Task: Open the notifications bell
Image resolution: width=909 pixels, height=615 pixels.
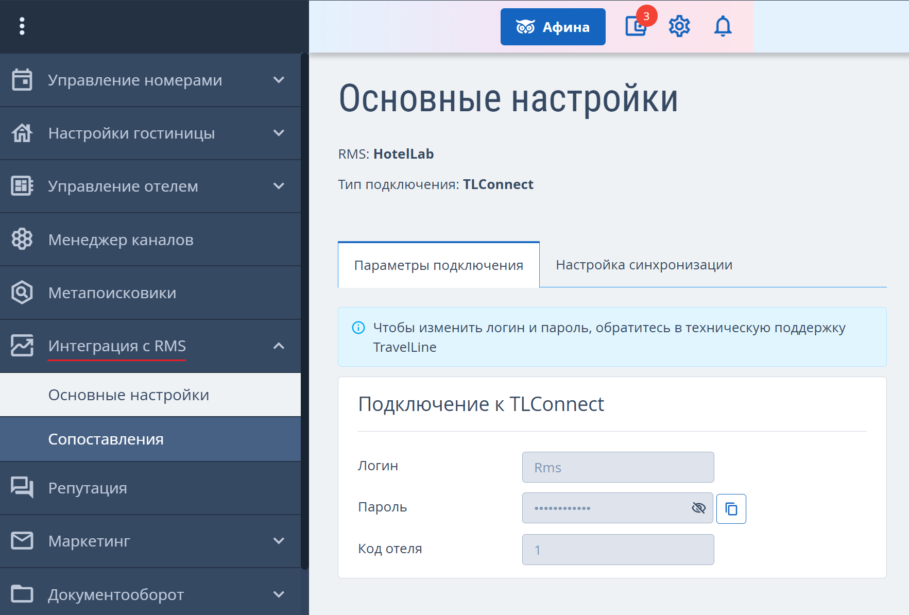Action: click(723, 26)
